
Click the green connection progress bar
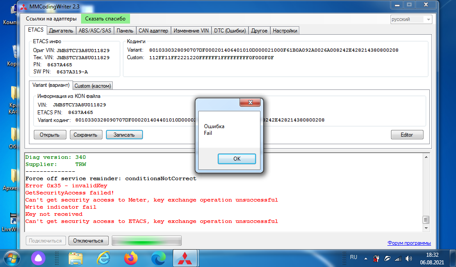(147, 241)
